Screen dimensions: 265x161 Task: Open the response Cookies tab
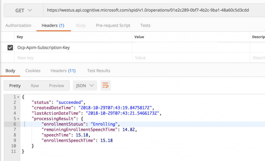33,71
